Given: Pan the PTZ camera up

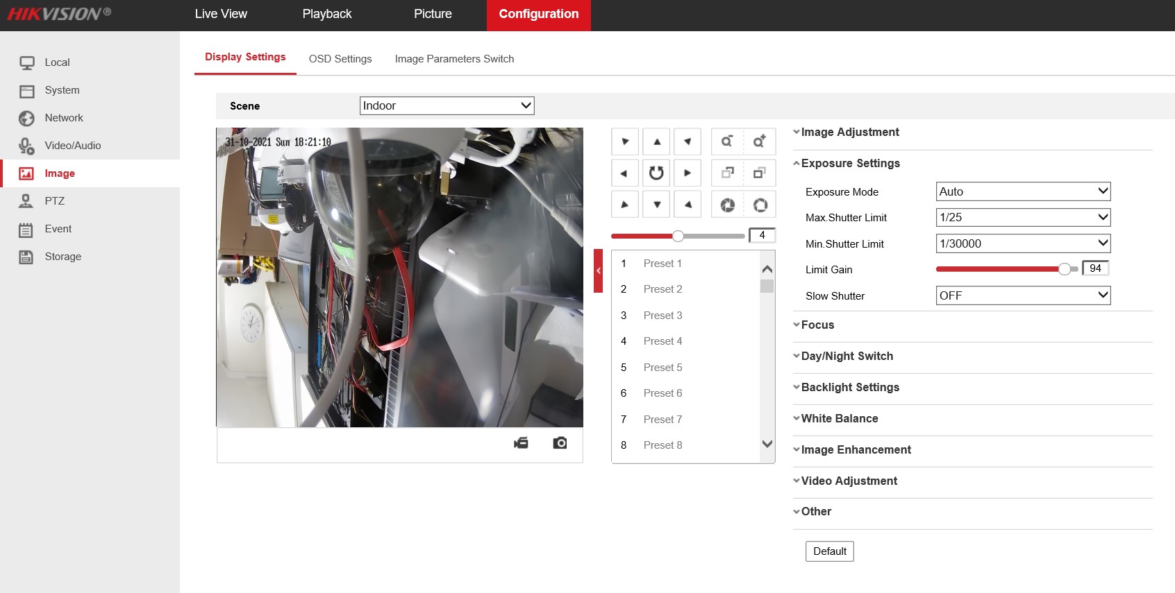Looking at the screenshot, I should 656,141.
